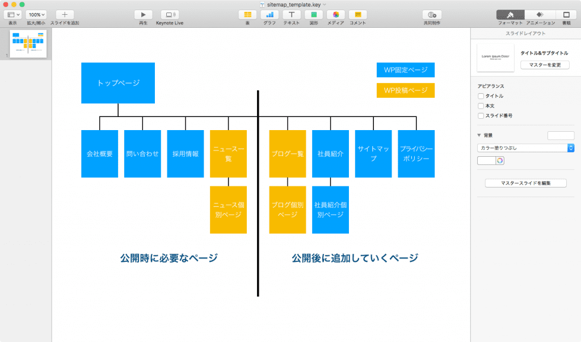Open the color wheel picker for background

pyautogui.click(x=500, y=161)
